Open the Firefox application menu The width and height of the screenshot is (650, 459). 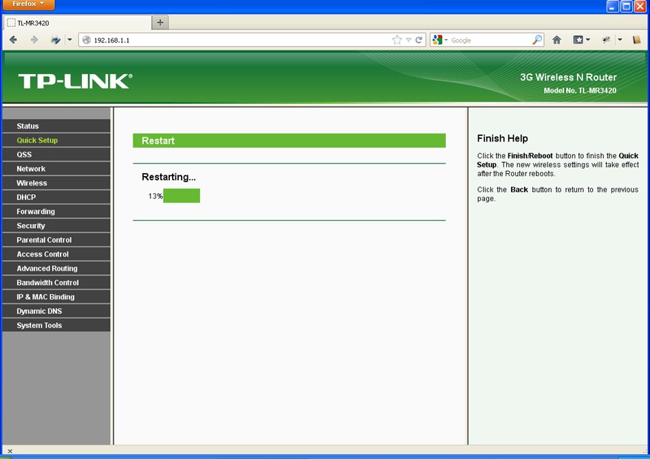pyautogui.click(x=28, y=5)
